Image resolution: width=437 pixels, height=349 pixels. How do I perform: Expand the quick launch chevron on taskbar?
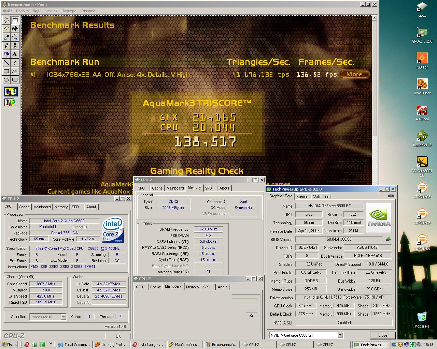(x=51, y=344)
